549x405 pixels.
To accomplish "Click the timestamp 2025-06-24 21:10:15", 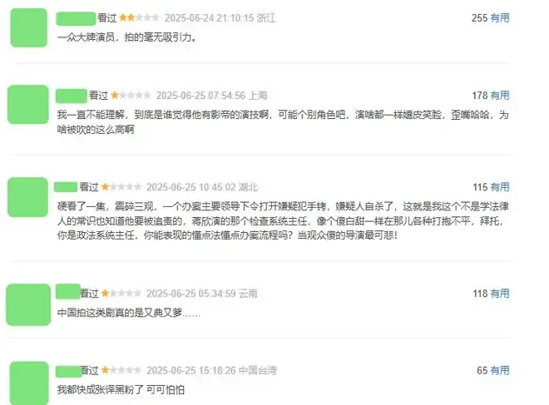I will 209,17.
